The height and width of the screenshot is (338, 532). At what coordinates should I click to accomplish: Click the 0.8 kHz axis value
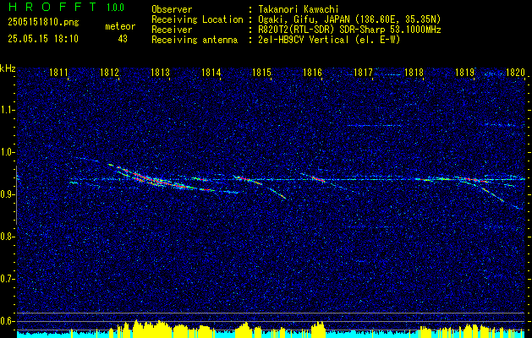7,237
